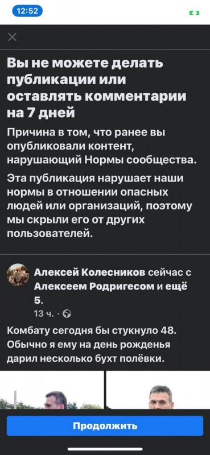This screenshot has height=455, width=210.
Task: Tap the green status indicator icon at top right
Action: pos(195,13)
